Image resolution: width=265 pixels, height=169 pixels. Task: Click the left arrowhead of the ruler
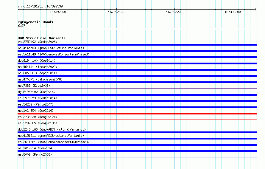(x=18, y=9)
